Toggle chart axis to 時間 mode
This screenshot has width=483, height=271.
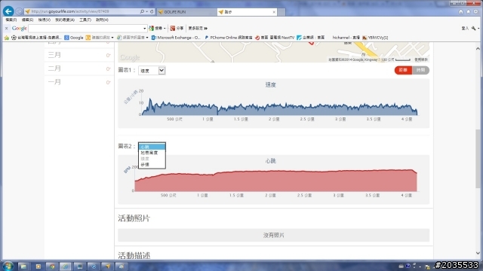[420, 70]
